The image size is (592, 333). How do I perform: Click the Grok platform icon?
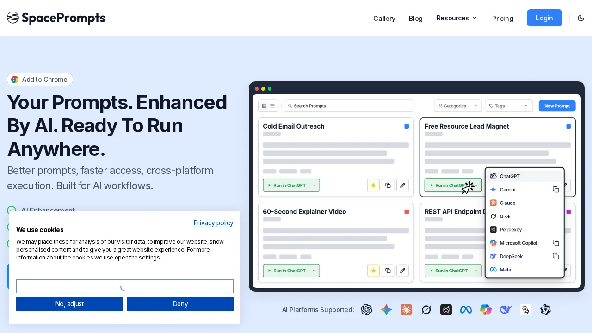(x=426, y=310)
